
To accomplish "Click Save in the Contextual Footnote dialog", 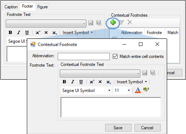I will [118, 127].
